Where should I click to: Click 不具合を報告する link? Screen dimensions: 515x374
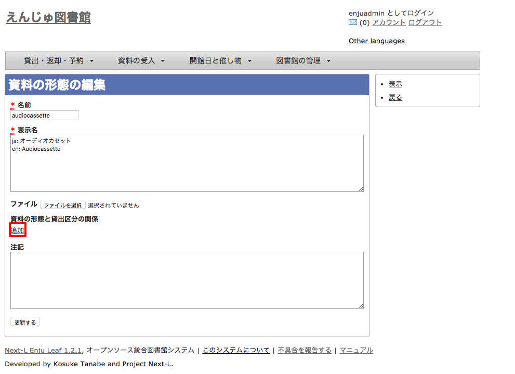[305, 351]
